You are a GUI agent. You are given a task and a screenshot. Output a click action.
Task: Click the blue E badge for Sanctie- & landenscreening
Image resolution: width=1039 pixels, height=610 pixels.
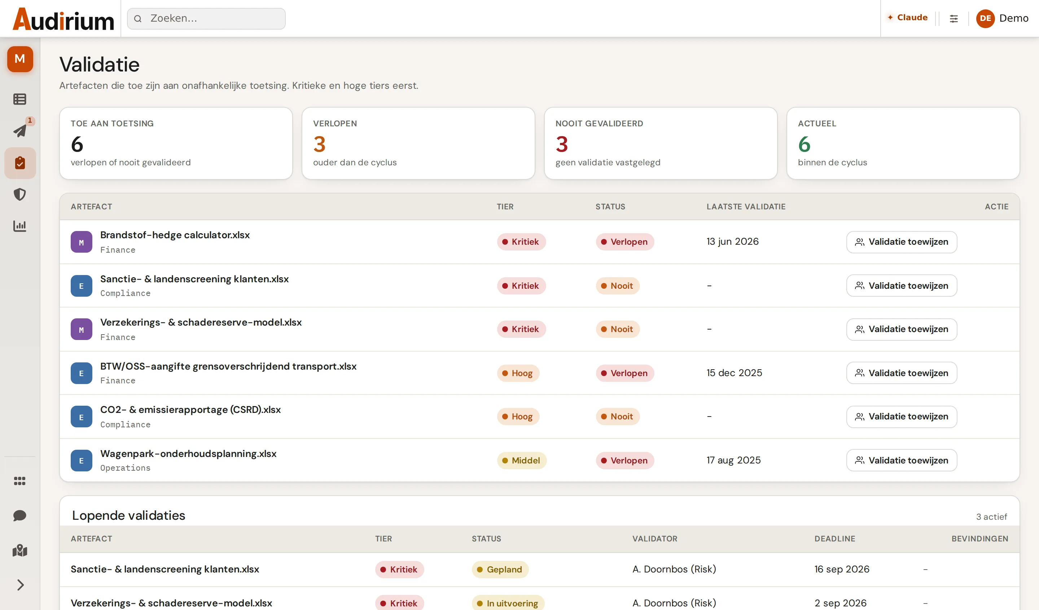pyautogui.click(x=81, y=286)
